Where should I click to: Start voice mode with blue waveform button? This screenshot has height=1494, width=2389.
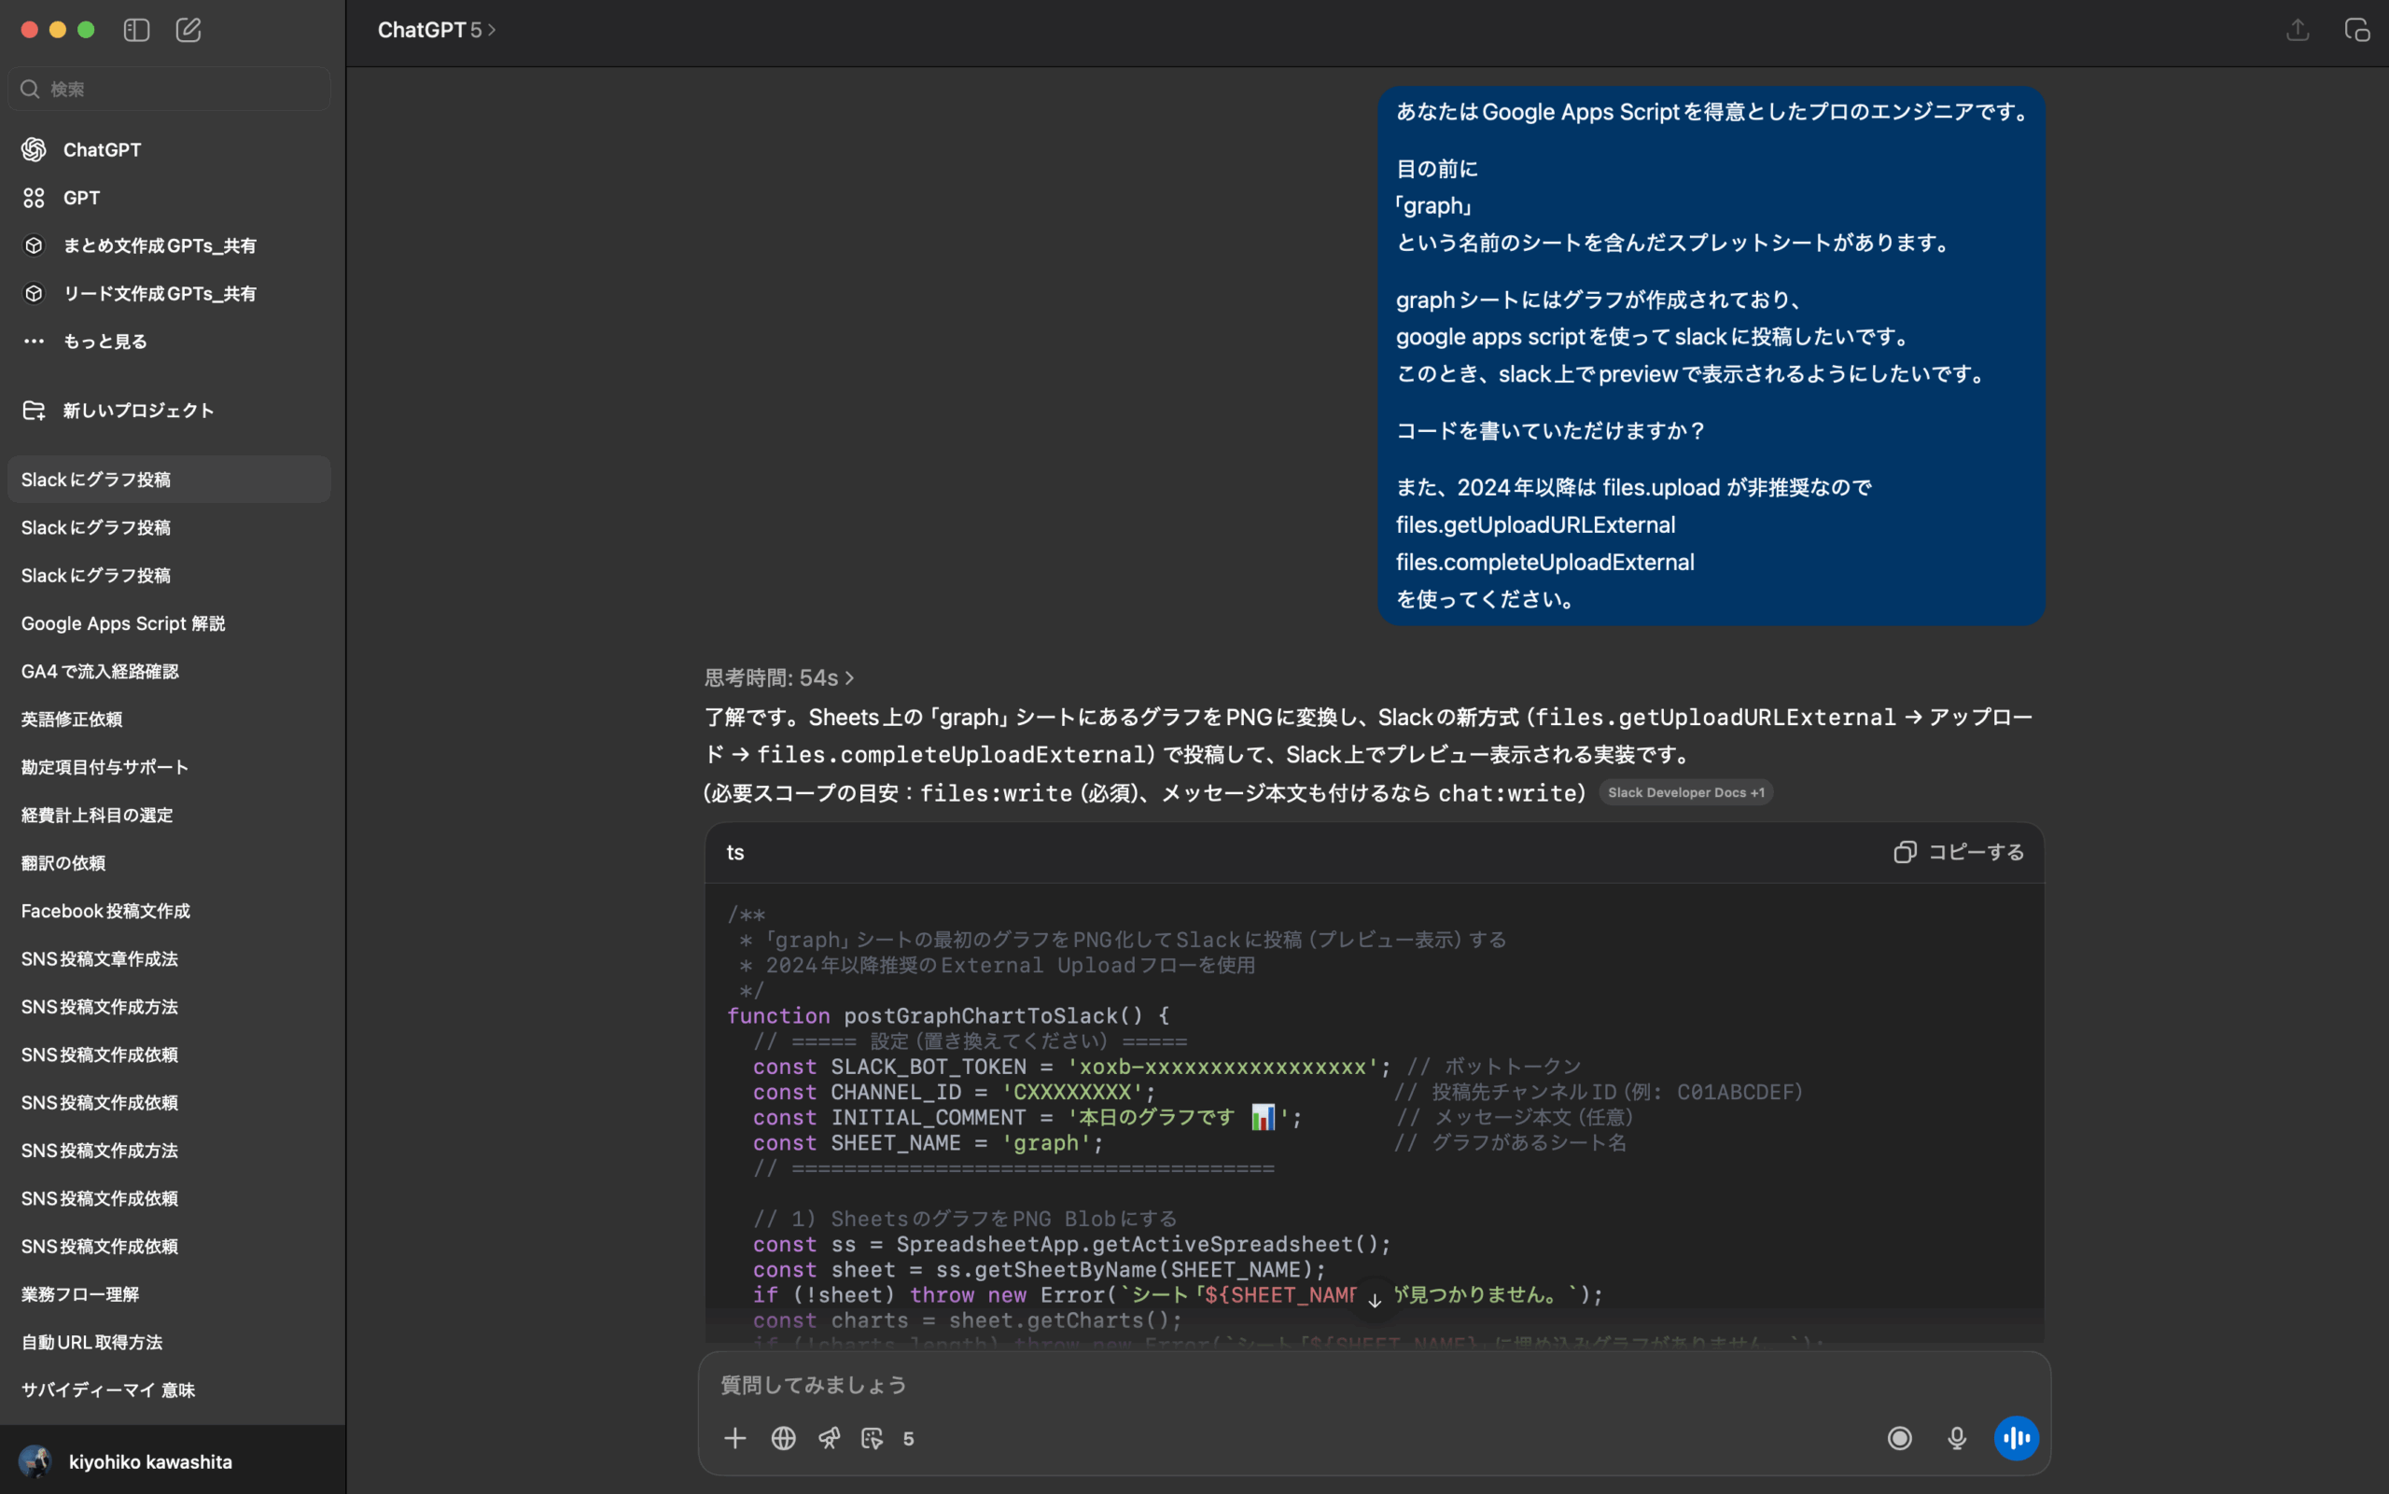click(x=2016, y=1438)
